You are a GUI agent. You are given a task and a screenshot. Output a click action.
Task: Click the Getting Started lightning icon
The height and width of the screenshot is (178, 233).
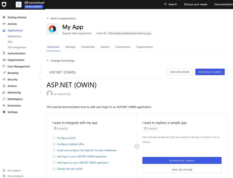coord(4,17)
